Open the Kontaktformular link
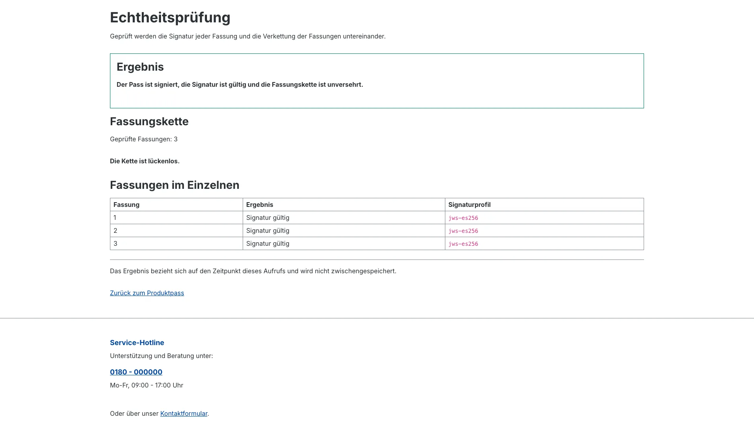Image resolution: width=754 pixels, height=424 pixels. [184, 413]
